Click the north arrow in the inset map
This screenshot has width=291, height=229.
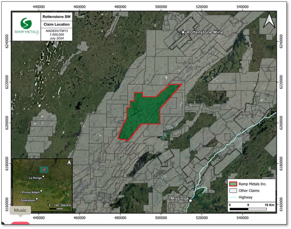69,162
